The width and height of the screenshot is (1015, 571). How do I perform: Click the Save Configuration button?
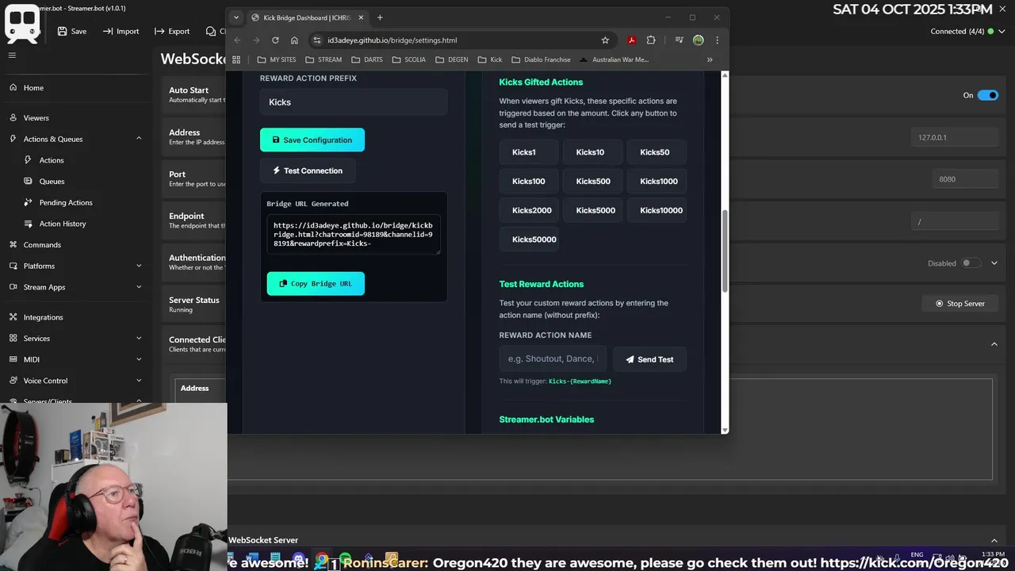click(x=312, y=140)
